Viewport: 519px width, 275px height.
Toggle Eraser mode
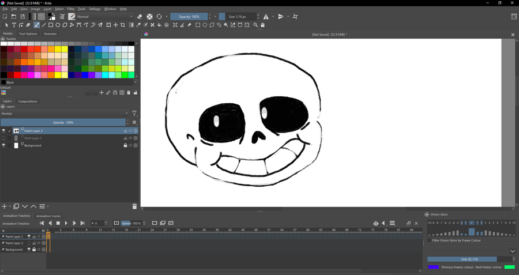(x=140, y=17)
